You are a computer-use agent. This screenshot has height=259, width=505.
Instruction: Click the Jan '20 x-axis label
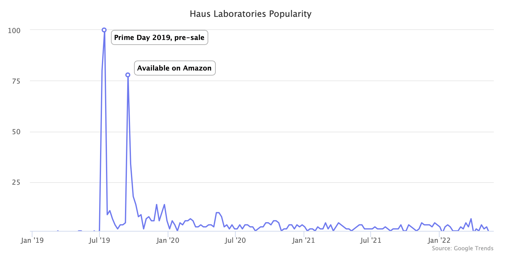[x=168, y=240]
